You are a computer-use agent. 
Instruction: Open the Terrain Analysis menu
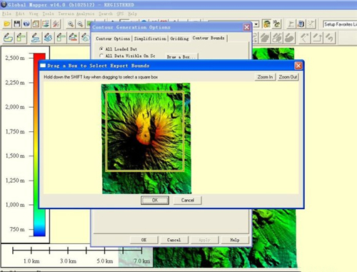point(76,14)
